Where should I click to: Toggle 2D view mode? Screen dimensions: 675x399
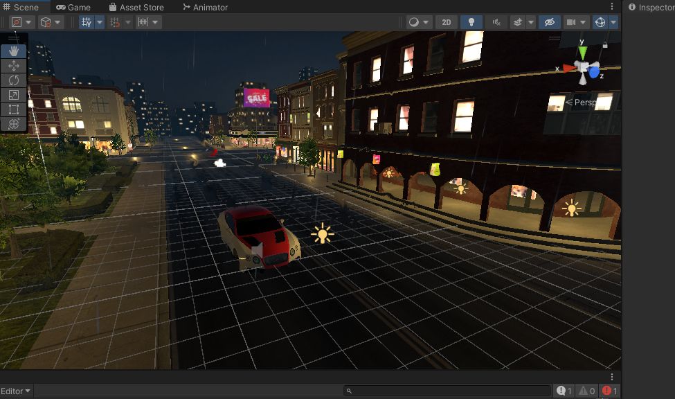click(447, 22)
